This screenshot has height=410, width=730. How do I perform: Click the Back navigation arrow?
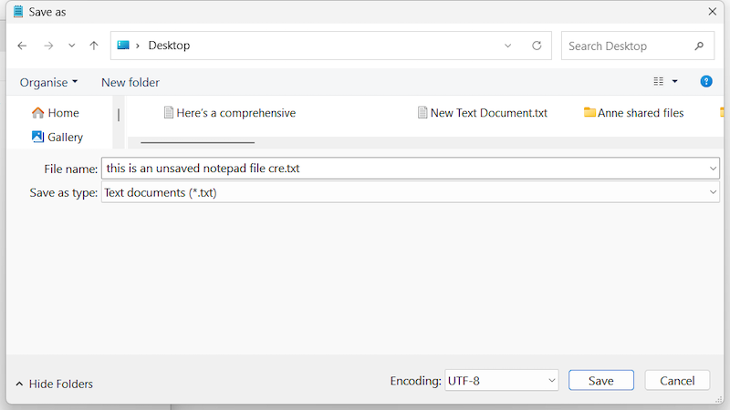(22, 46)
